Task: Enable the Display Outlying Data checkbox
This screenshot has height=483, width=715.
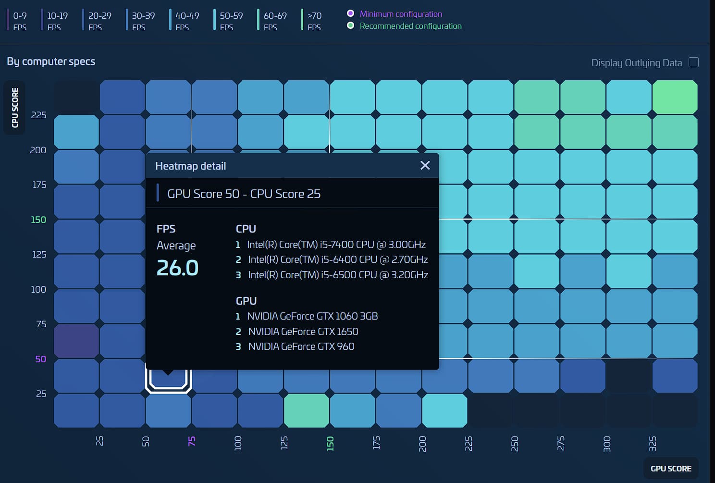Action: tap(693, 62)
